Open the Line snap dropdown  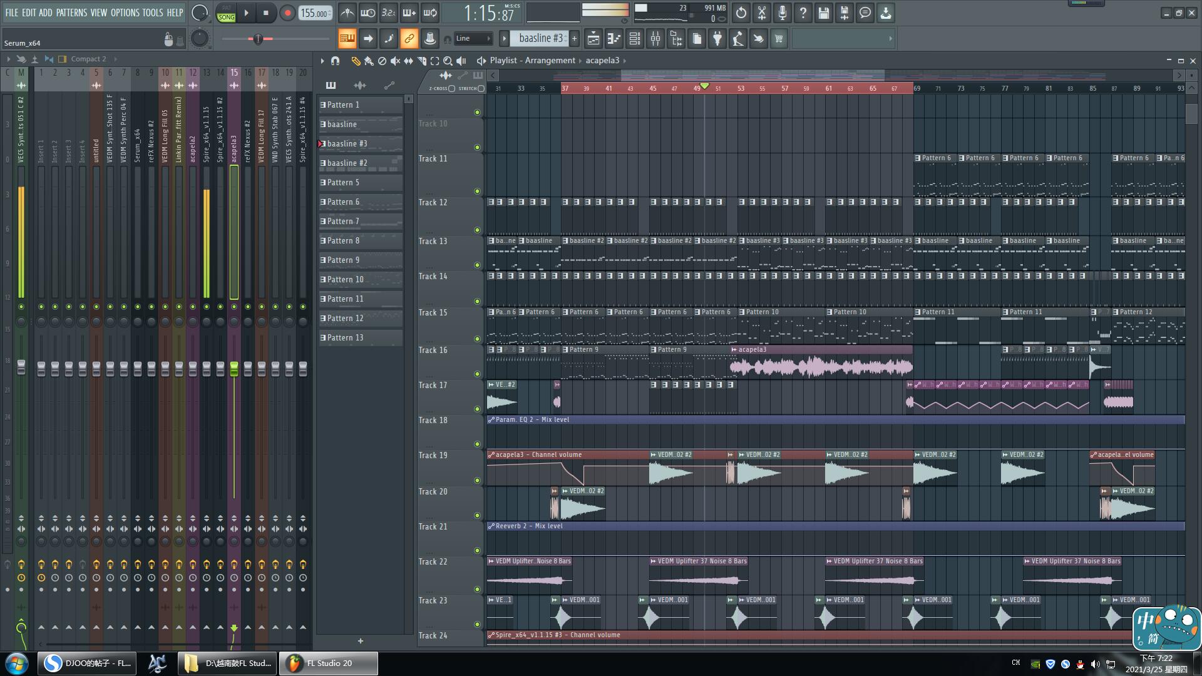473,39
